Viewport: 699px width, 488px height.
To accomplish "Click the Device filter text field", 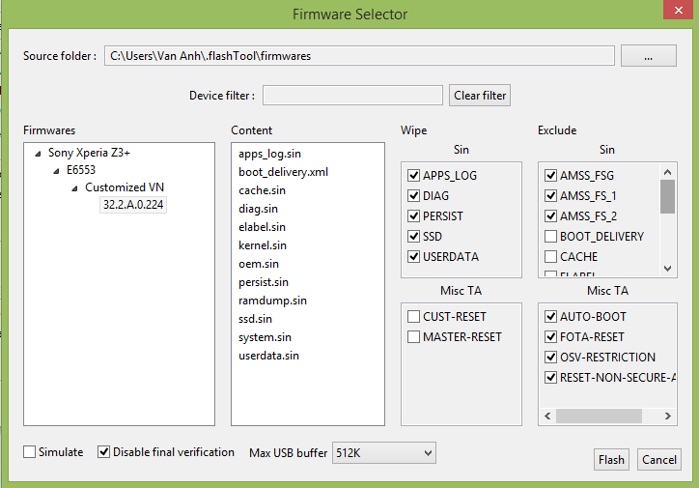I will click(352, 96).
